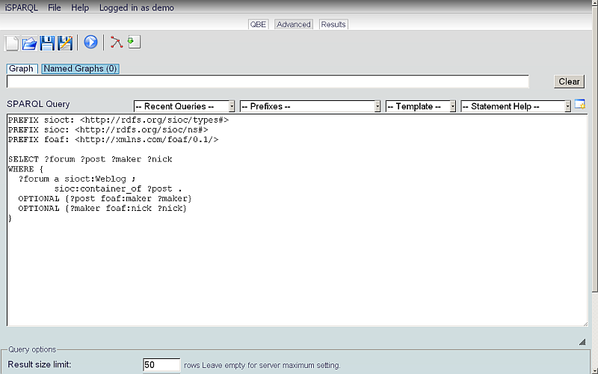Click the icon right of Statement Help

pos(580,104)
